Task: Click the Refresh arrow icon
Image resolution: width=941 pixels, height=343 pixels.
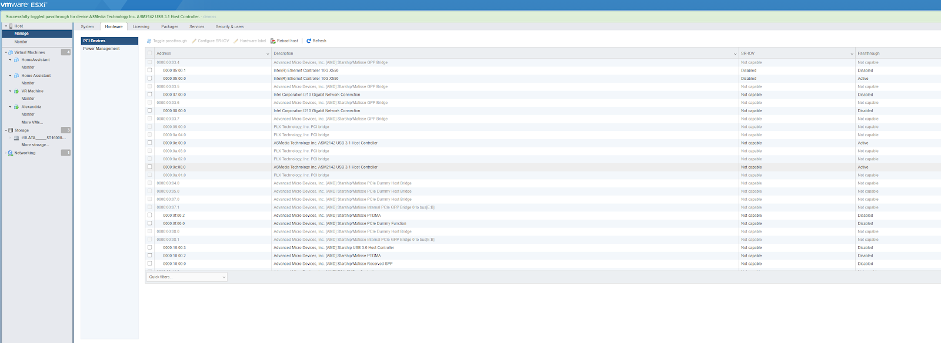Action: coord(309,41)
